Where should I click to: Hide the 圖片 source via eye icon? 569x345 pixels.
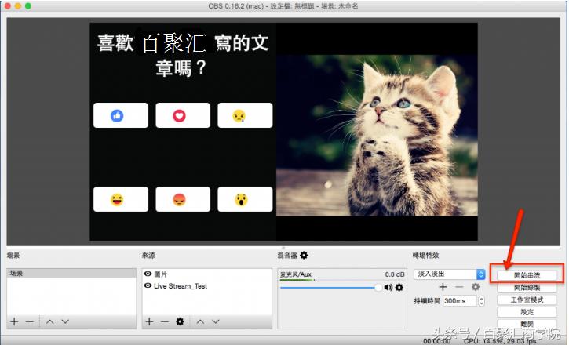[x=148, y=274]
